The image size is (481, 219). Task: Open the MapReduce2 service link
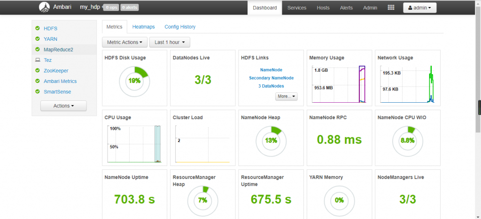[x=58, y=50]
